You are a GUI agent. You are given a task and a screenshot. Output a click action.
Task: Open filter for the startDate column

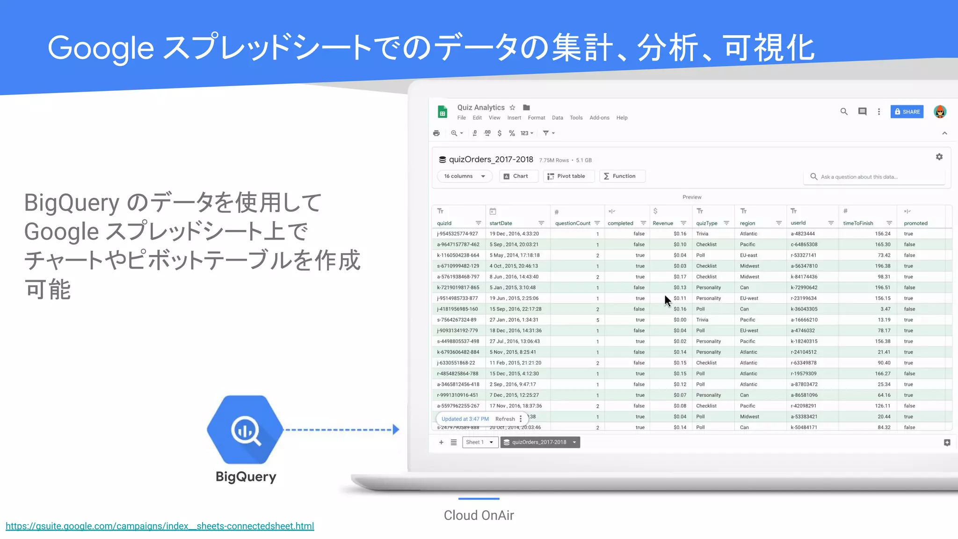coord(541,223)
